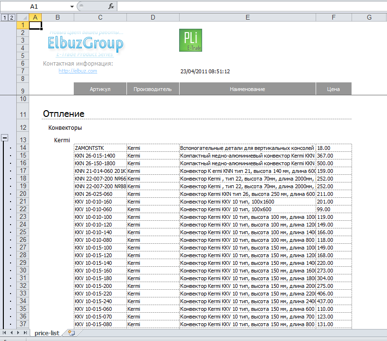Click the Insert Worksheet tab icon
The width and height of the screenshot is (387, 341).
(71, 333)
